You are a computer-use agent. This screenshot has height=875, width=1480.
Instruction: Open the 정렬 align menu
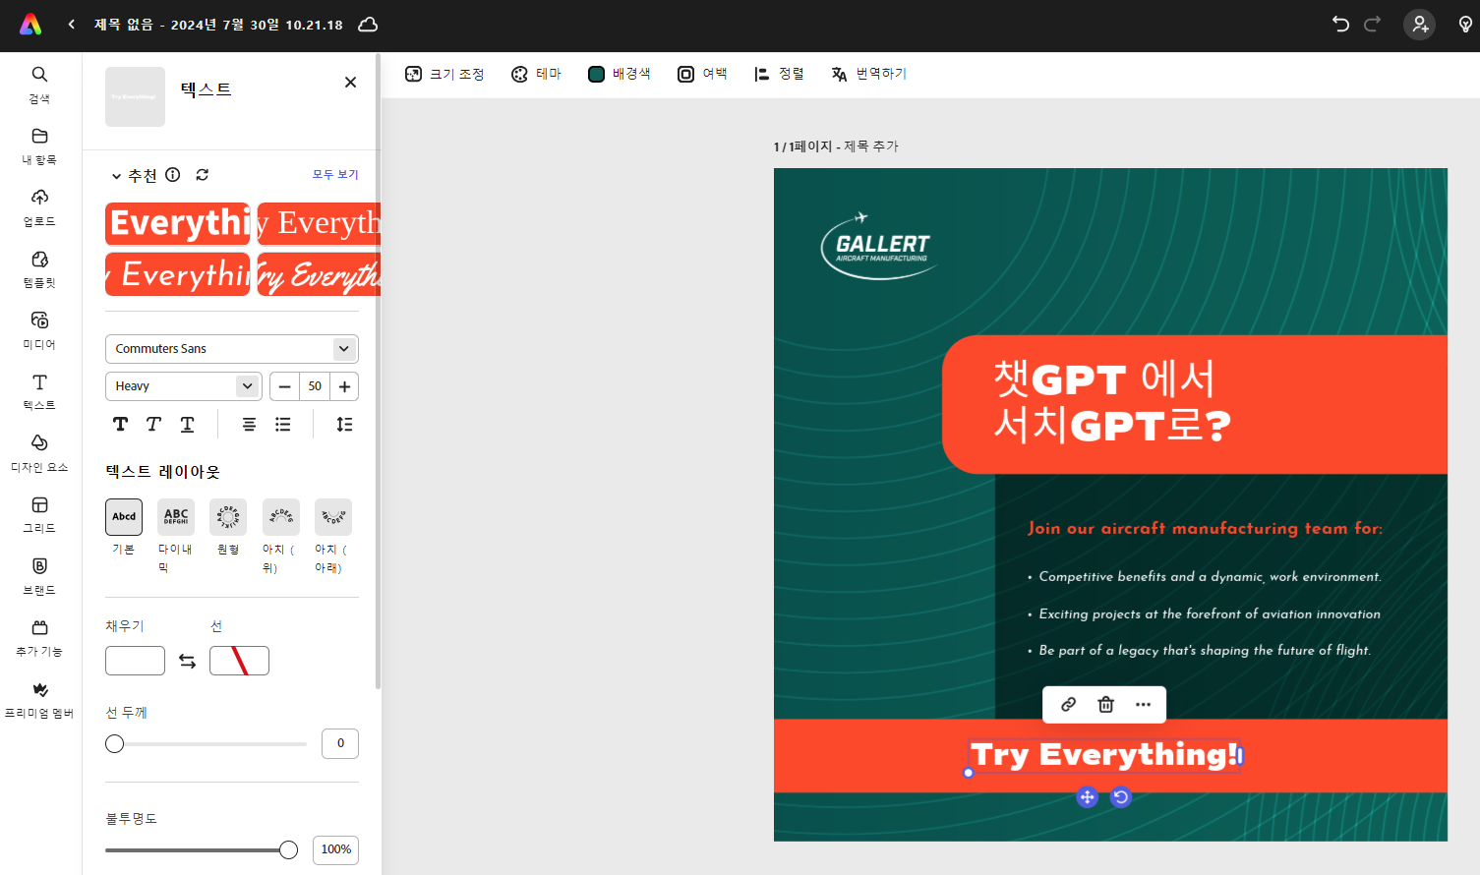pyautogui.click(x=779, y=74)
